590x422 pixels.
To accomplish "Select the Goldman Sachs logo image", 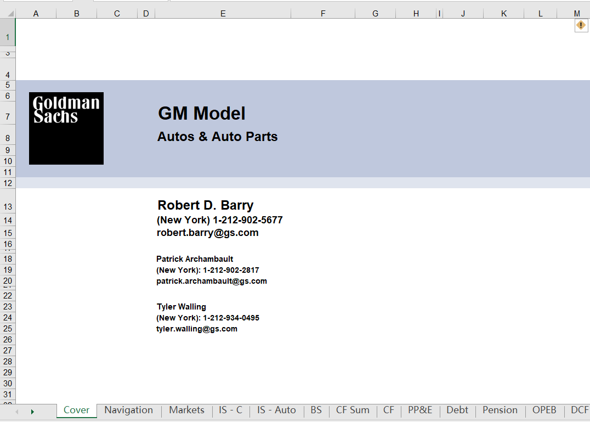I will pyautogui.click(x=66, y=128).
